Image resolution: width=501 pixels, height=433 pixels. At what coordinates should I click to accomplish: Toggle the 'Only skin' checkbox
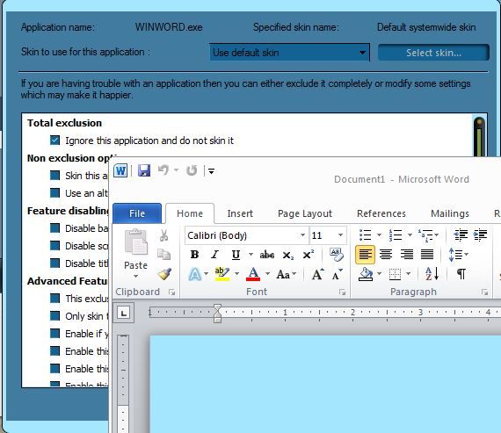[55, 316]
